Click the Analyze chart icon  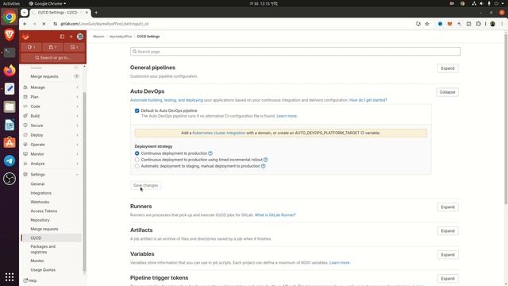point(25,164)
